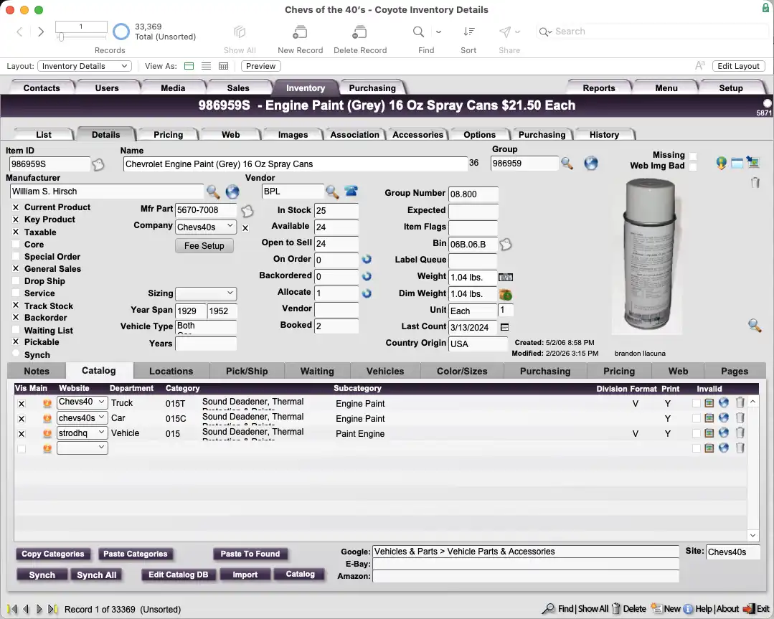The image size is (774, 619).
Task: Click the Preview button
Action: pos(260,66)
